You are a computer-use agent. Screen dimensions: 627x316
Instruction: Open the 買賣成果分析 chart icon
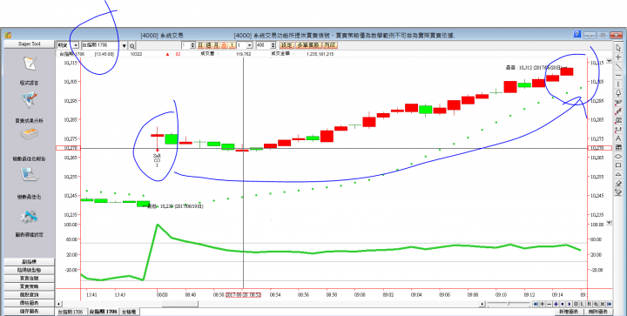tap(30, 100)
